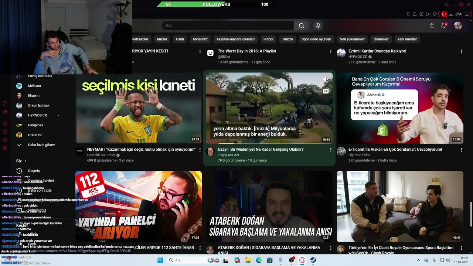
Task: Open the Uğurhan Evlek channel link
Action: (359, 155)
